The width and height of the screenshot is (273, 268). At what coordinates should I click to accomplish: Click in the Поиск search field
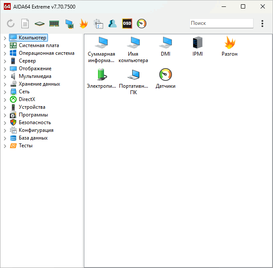pos(222,23)
